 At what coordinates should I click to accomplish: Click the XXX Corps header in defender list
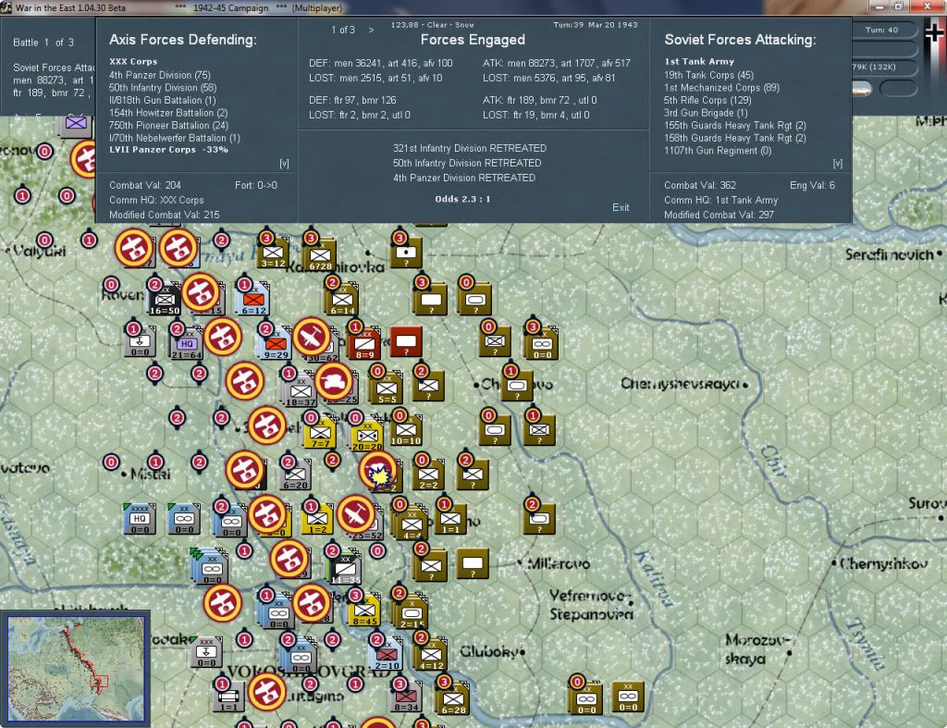[133, 62]
